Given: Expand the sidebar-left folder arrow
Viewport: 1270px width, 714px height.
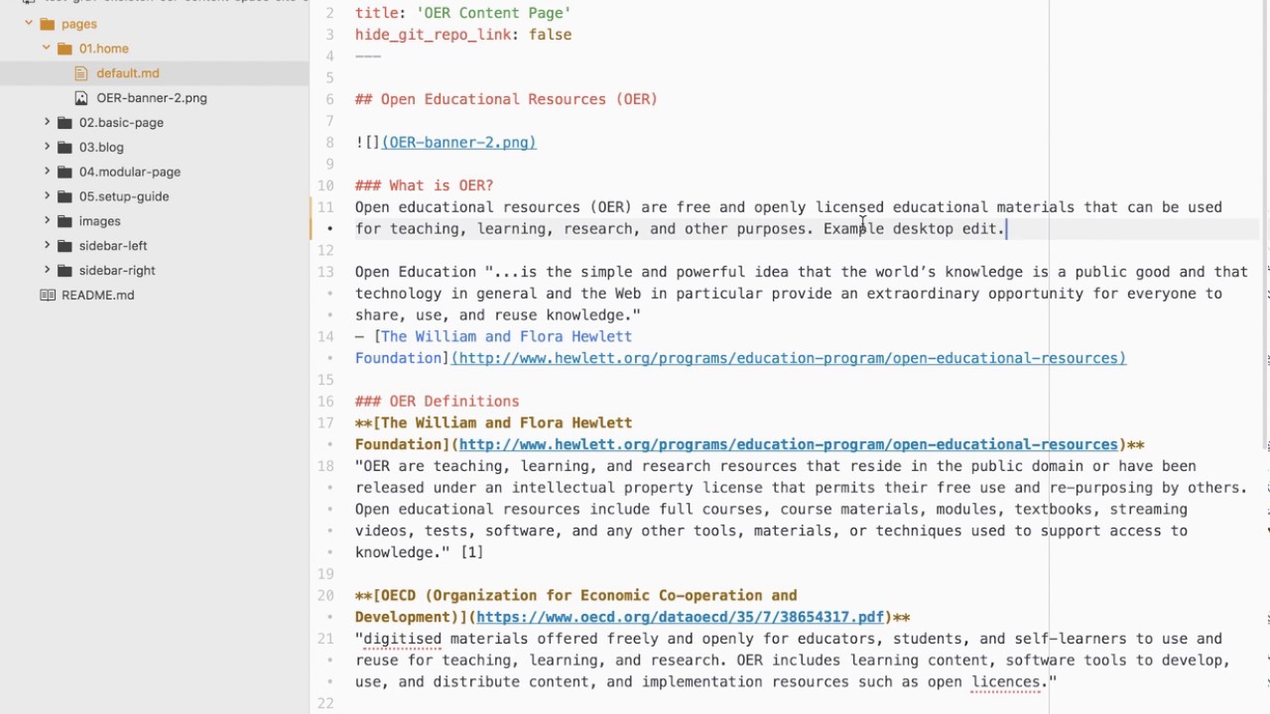Looking at the screenshot, I should click(x=47, y=245).
